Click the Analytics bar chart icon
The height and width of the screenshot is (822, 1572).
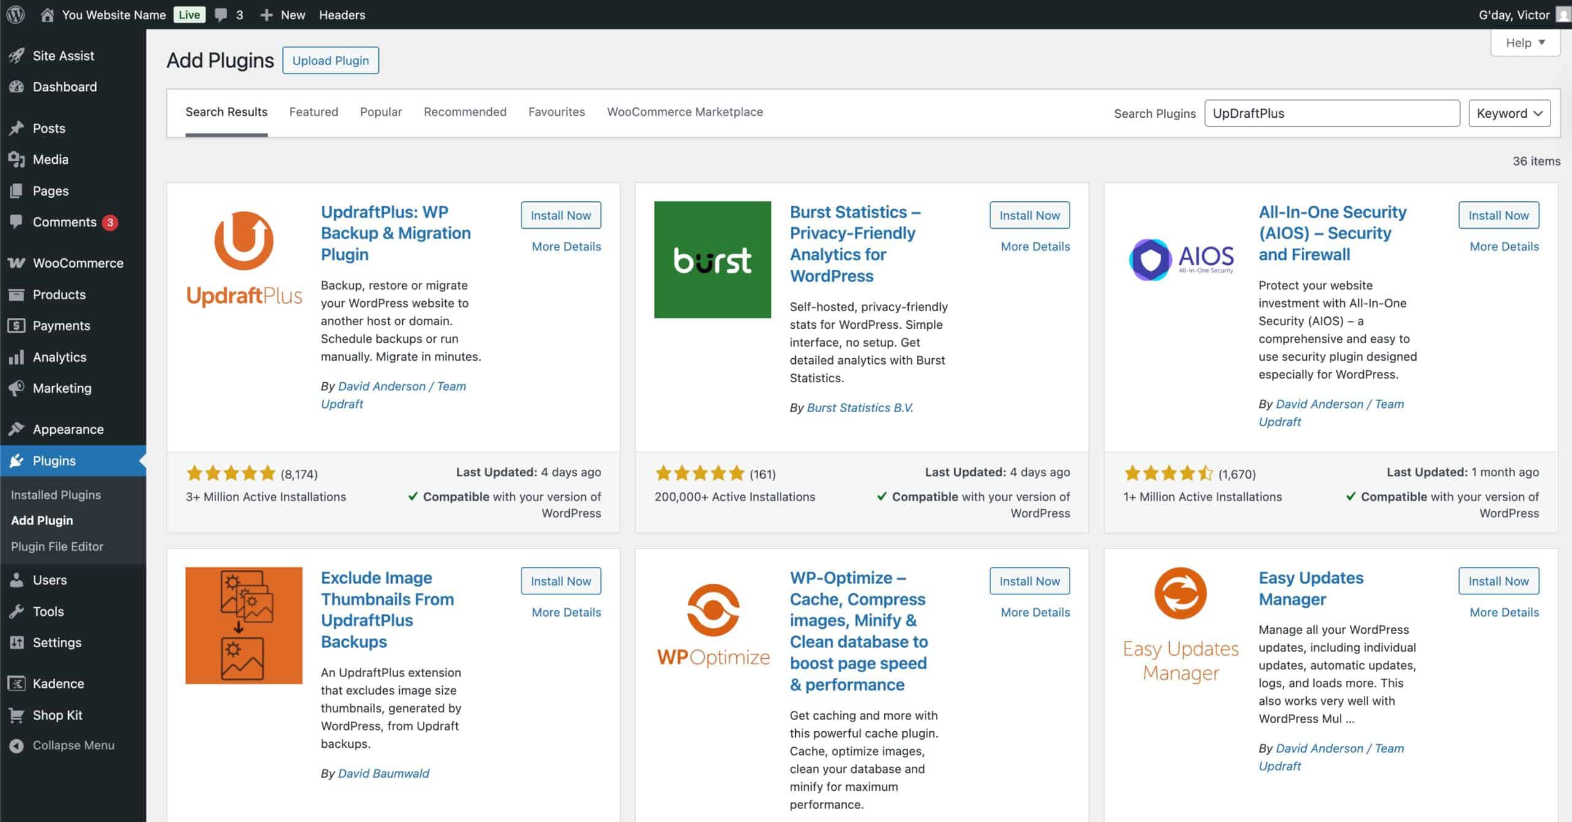17,357
